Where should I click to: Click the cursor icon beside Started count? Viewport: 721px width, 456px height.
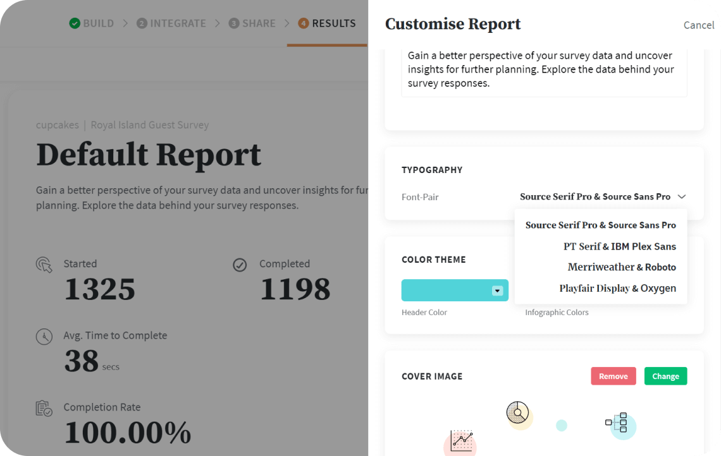coord(44,265)
